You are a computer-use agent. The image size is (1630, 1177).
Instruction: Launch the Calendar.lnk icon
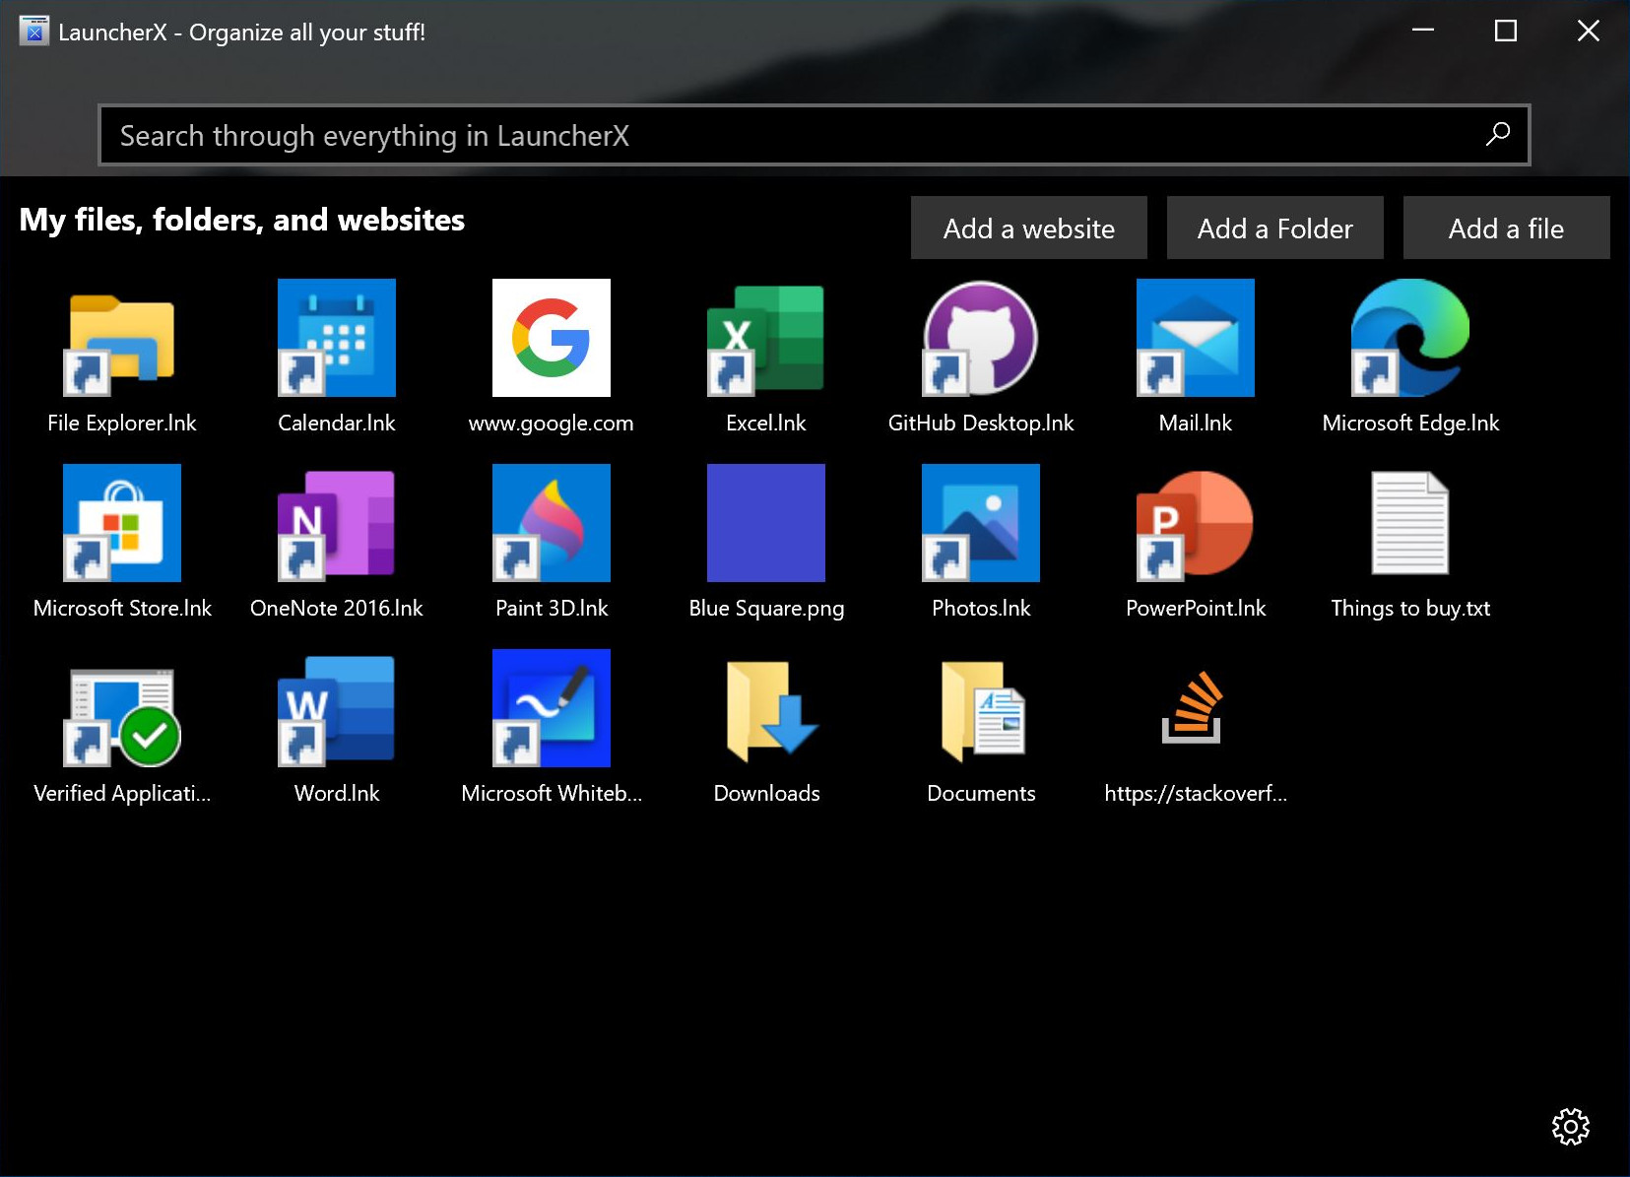click(x=337, y=338)
